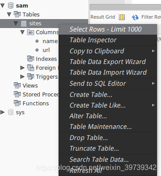
Task: Click the sam database schema icon
Action: 11,5
